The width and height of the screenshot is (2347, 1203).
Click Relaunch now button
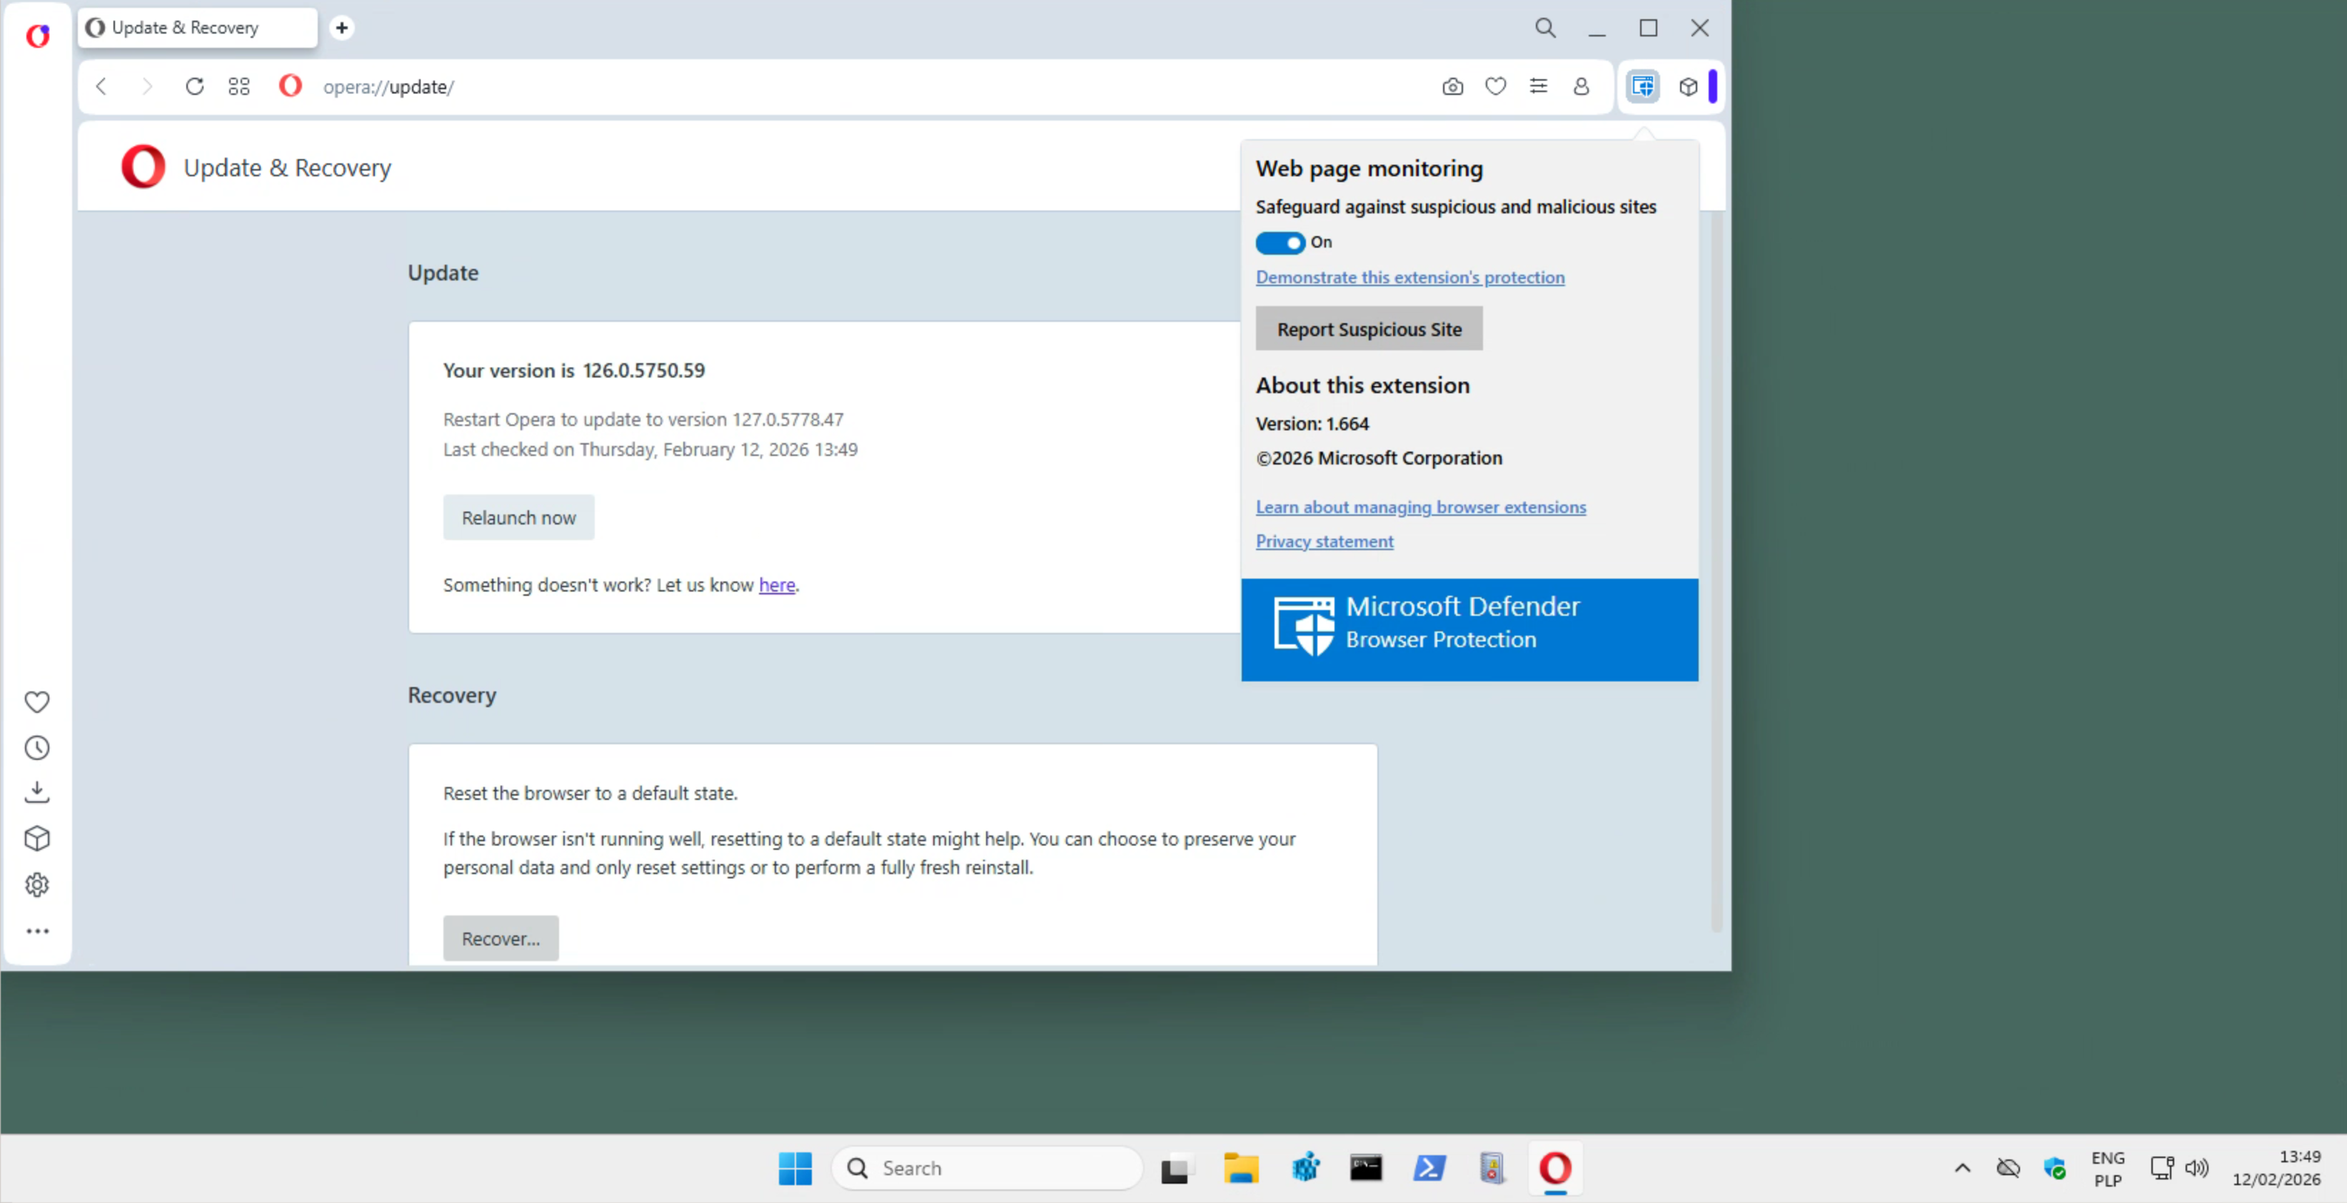click(x=518, y=517)
